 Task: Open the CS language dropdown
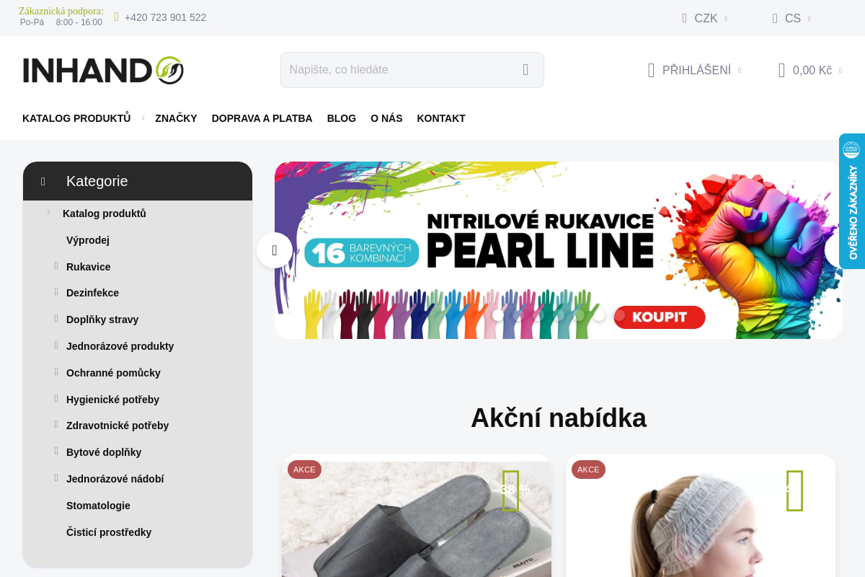coord(791,18)
